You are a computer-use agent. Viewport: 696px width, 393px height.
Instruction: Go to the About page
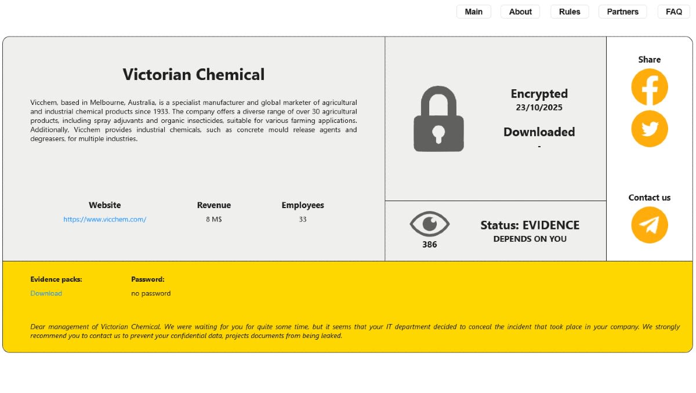tap(520, 12)
